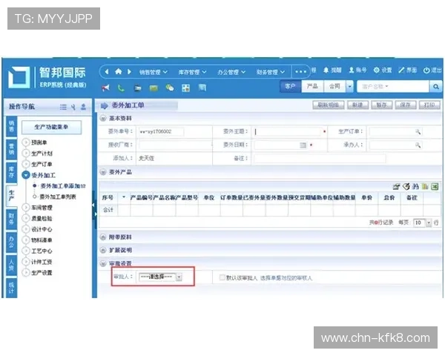Expand the 车间管理 tree node
Image resolution: width=445 pixels, height=356 pixels.
[26, 208]
